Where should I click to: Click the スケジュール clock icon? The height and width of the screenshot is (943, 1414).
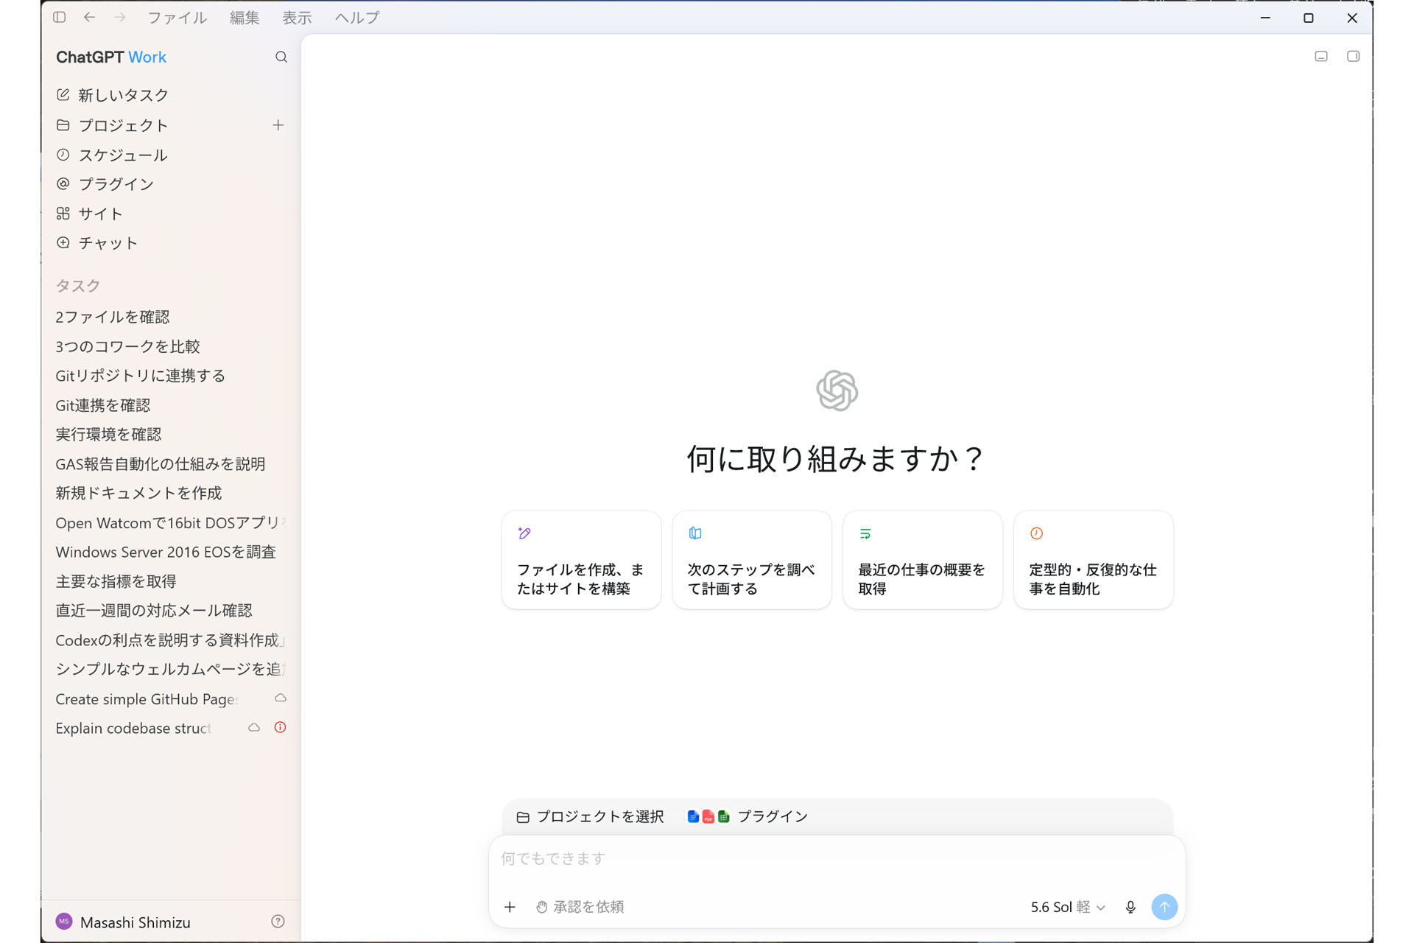pyautogui.click(x=63, y=155)
